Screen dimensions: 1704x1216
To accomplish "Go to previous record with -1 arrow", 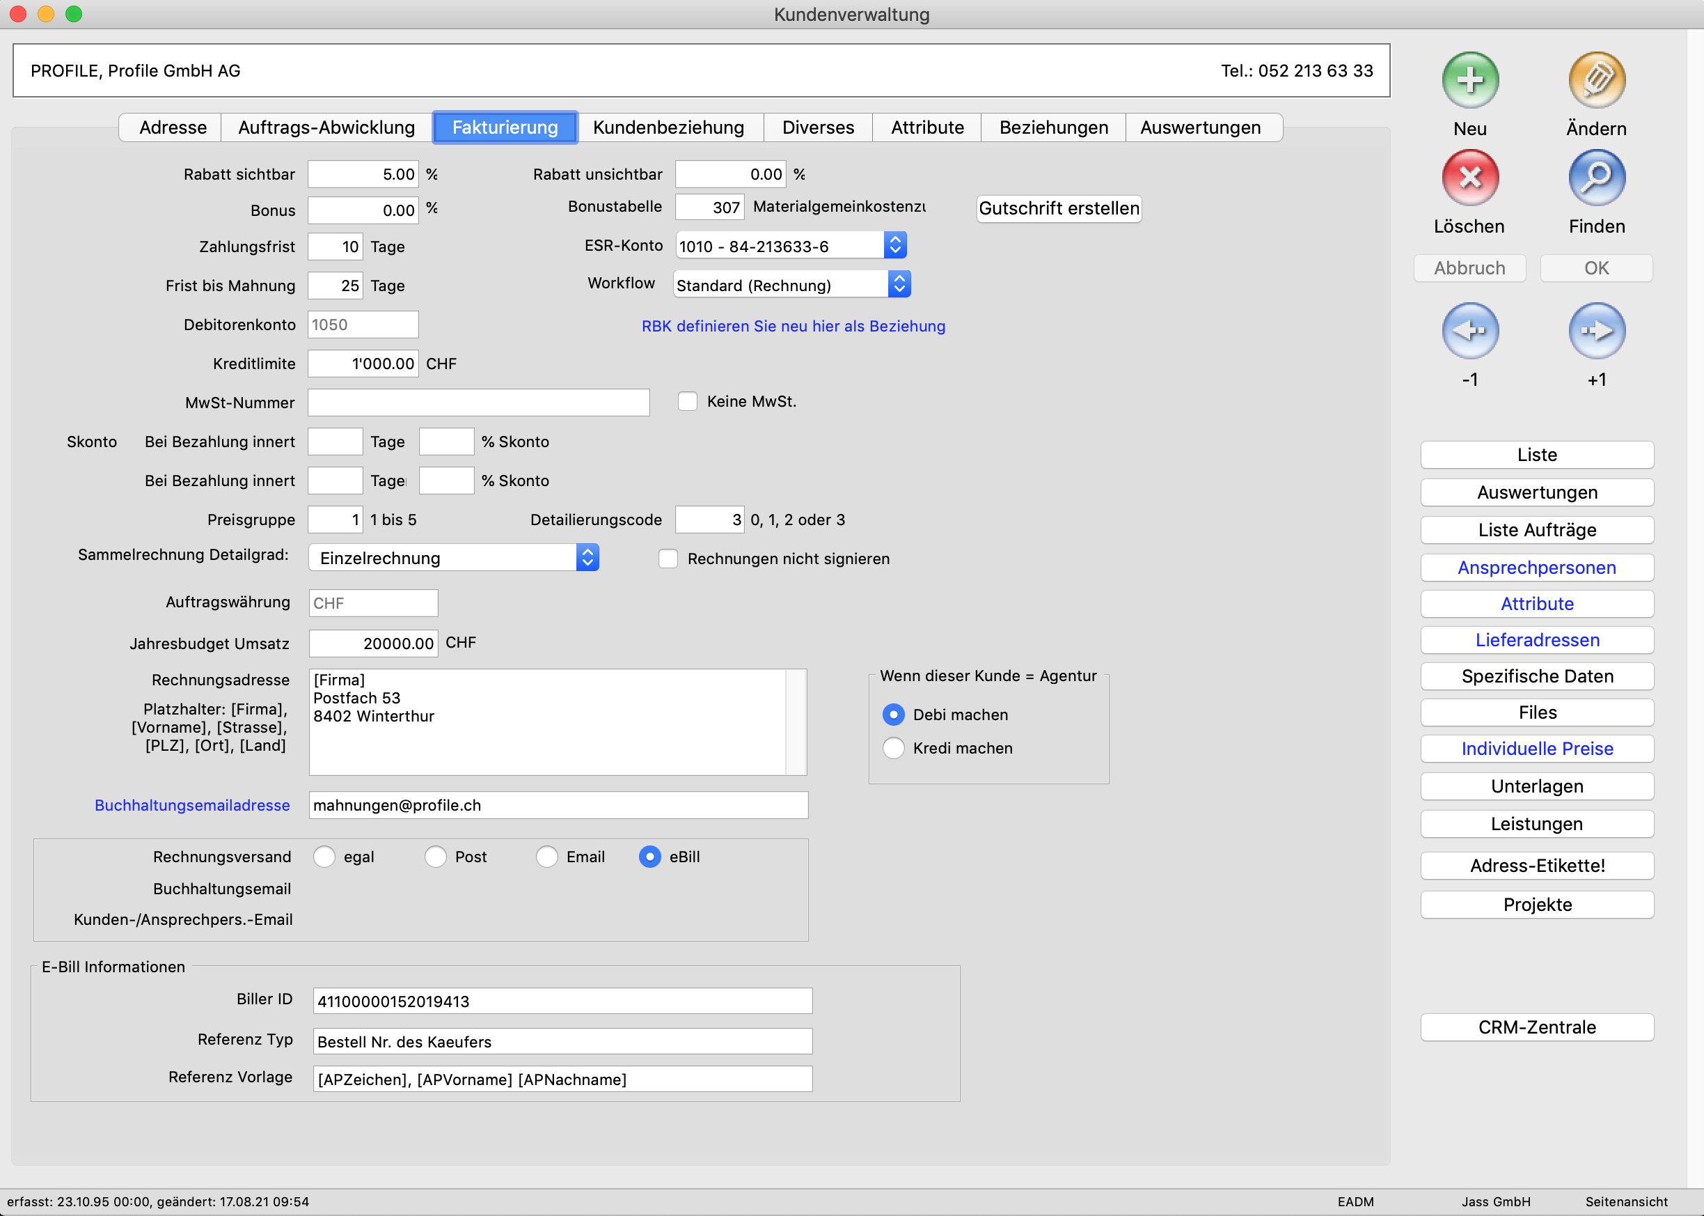I will tap(1469, 330).
